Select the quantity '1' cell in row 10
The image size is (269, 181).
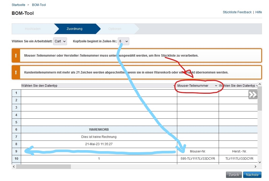point(99,159)
